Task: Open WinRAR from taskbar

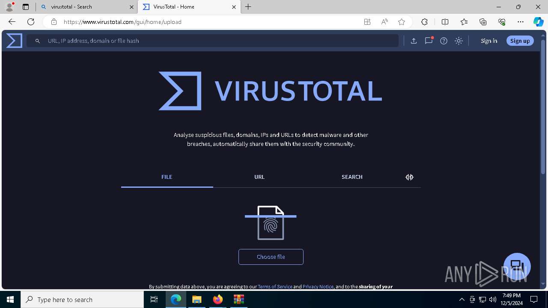Action: 238,299
